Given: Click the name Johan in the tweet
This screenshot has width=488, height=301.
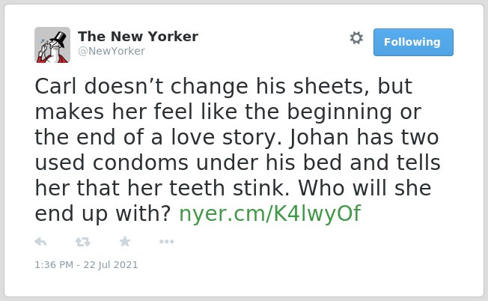Looking at the screenshot, I should [x=319, y=138].
